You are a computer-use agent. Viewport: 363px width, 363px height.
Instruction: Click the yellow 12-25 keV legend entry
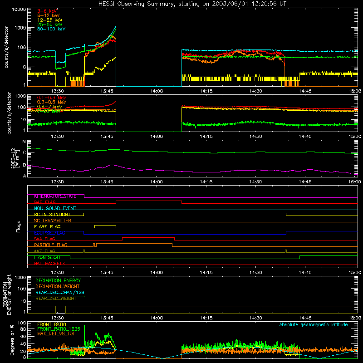click(50, 20)
